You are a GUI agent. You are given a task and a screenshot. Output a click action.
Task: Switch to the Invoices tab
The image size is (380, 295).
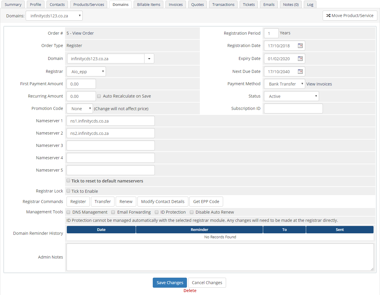point(175,4)
